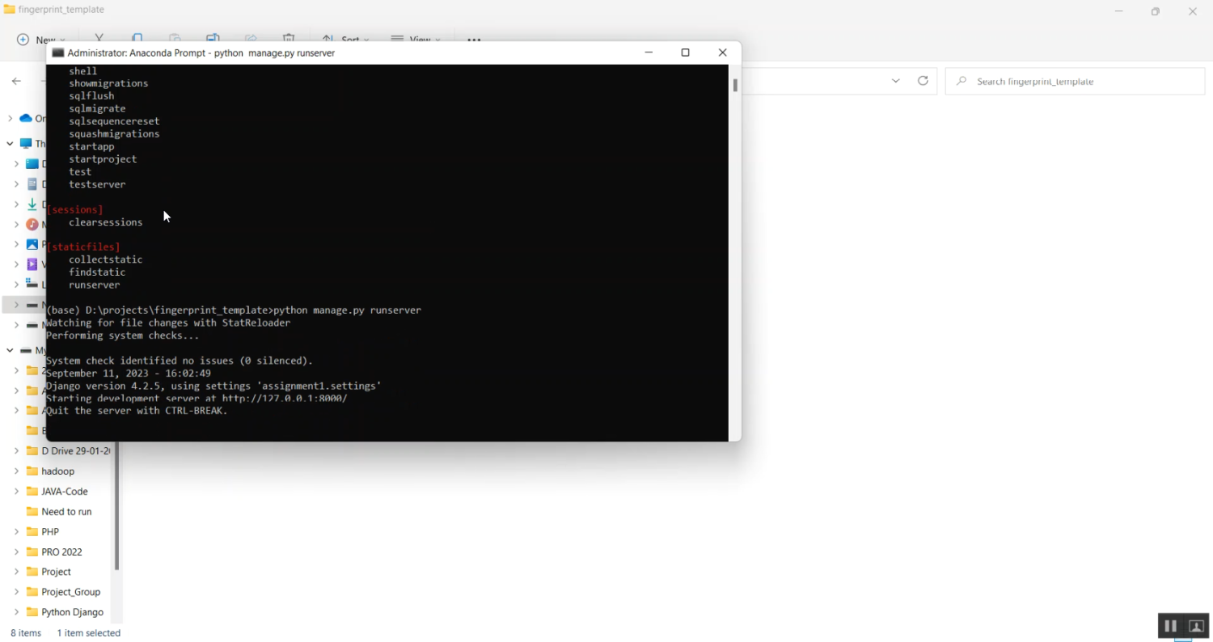
Task: Refresh the fingerprint_template folder view
Action: [x=923, y=81]
